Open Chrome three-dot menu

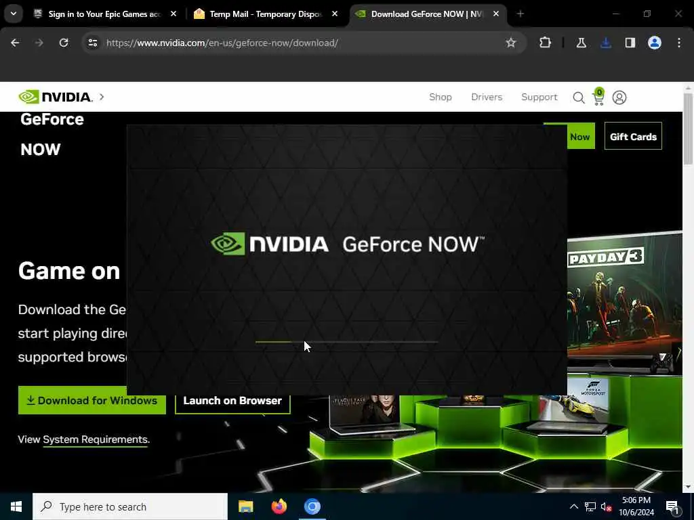[679, 43]
